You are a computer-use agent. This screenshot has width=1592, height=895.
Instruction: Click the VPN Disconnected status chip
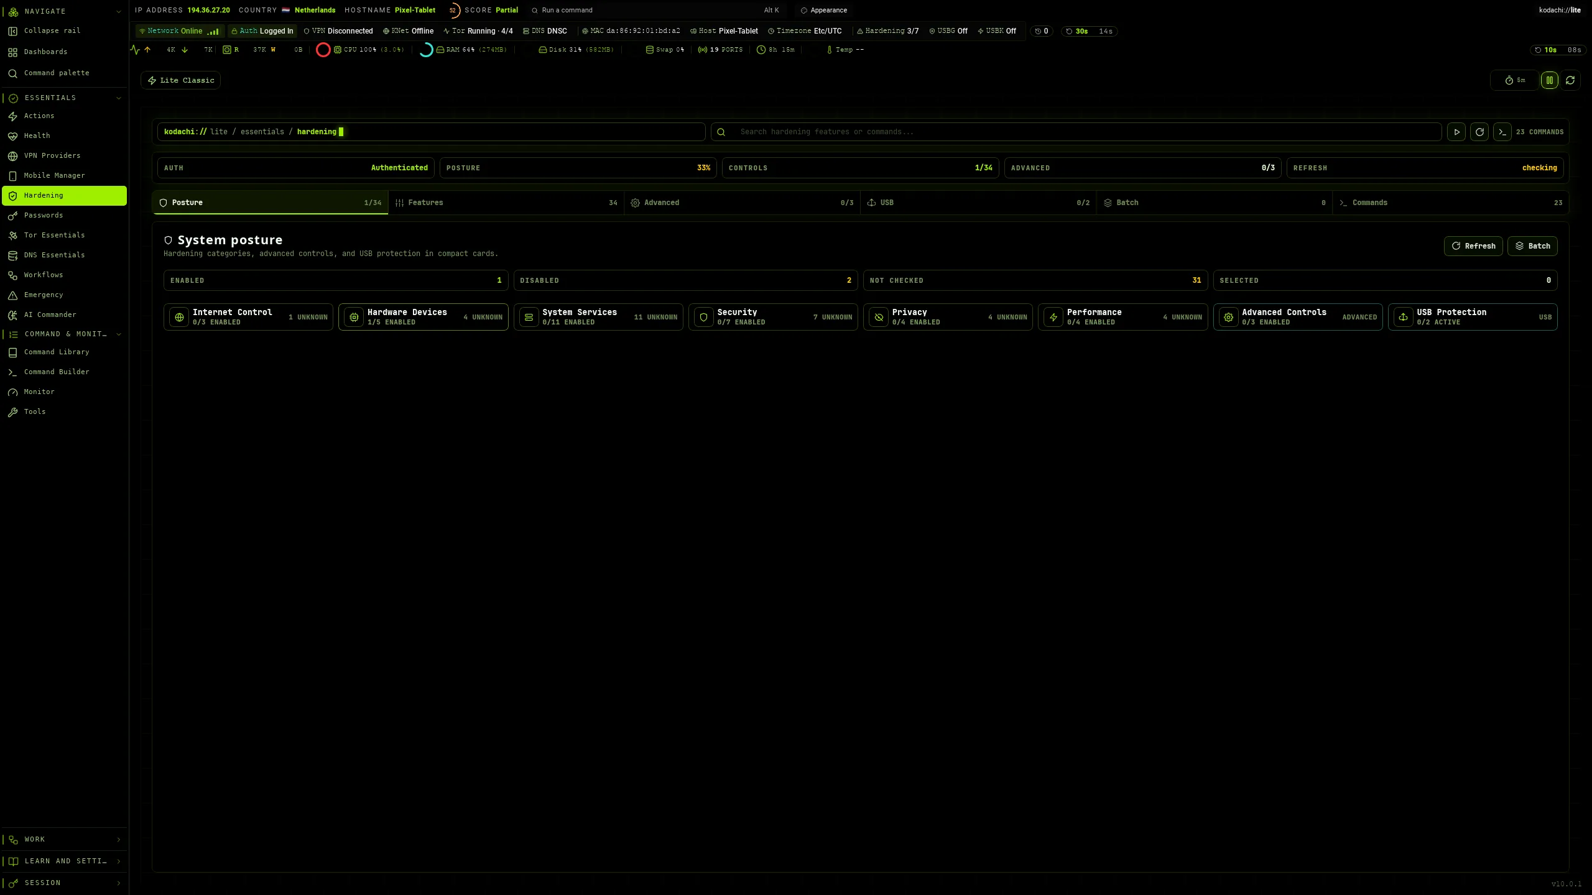point(338,31)
